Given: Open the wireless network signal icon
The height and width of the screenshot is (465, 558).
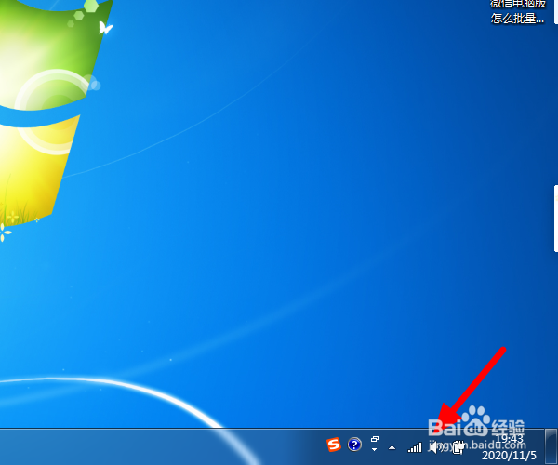Looking at the screenshot, I should [415, 447].
